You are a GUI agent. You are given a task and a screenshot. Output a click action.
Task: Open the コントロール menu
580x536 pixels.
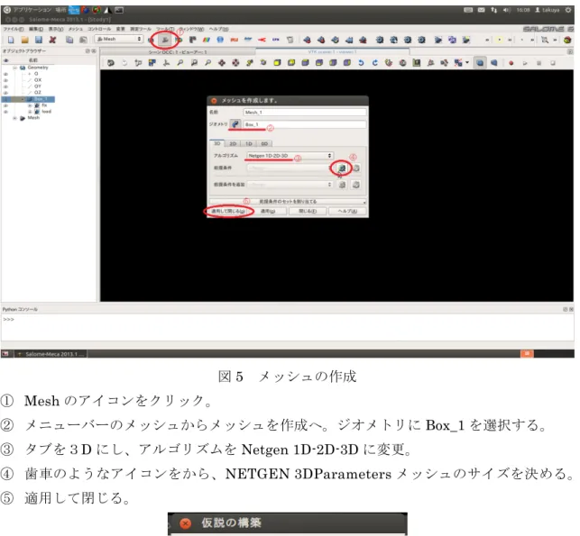point(99,29)
